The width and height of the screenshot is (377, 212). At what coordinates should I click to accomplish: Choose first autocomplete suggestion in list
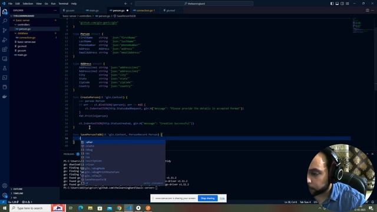[x=123, y=142]
